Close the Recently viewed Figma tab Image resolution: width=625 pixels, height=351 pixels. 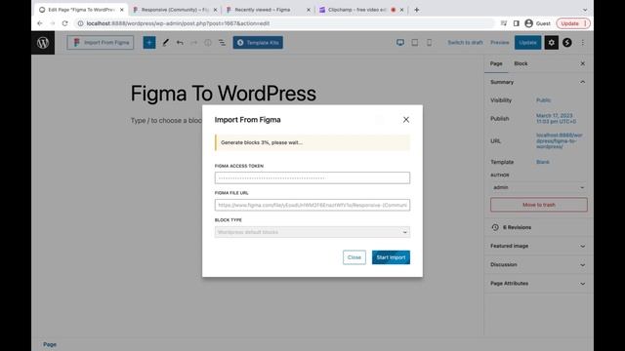coord(309,10)
